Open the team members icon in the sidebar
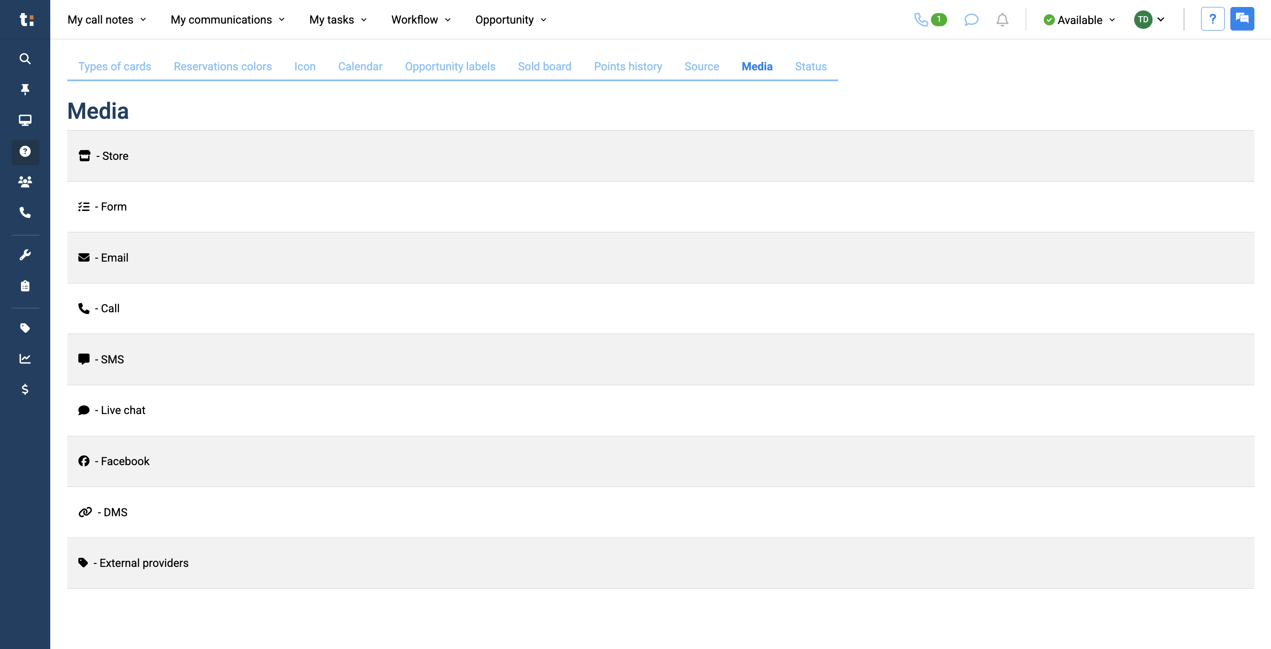This screenshot has height=649, width=1271. (24, 182)
